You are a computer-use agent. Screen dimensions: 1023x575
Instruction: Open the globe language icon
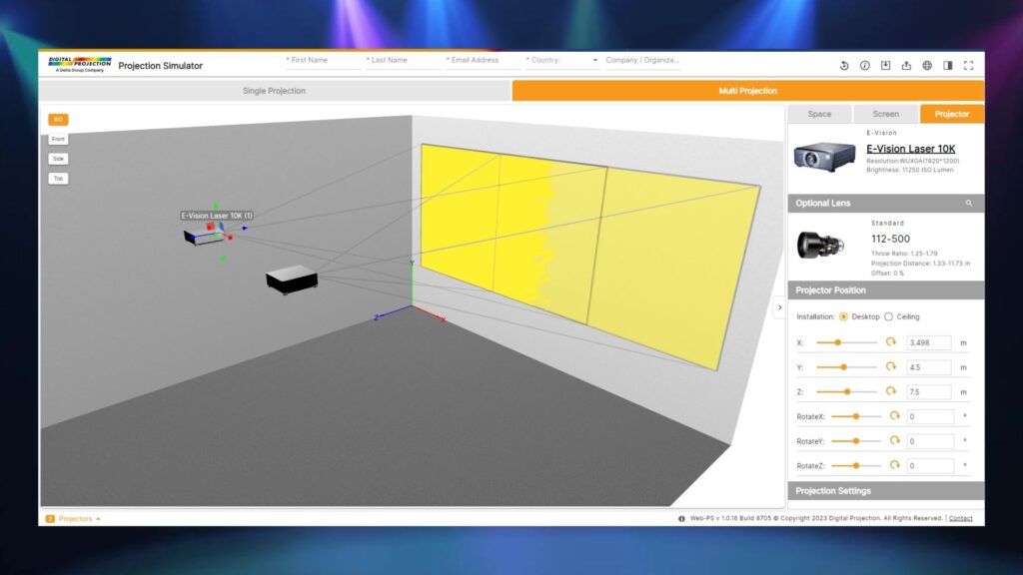(x=927, y=66)
